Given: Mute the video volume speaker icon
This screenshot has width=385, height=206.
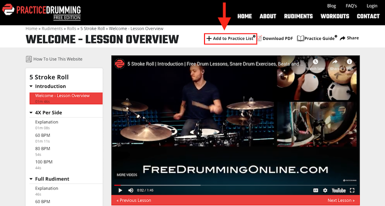Looking at the screenshot, I should pyautogui.click(x=131, y=190).
